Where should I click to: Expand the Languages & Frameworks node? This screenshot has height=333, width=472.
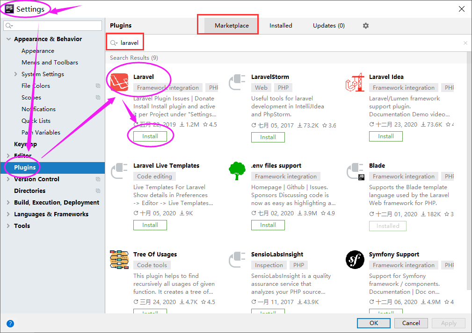[8, 214]
